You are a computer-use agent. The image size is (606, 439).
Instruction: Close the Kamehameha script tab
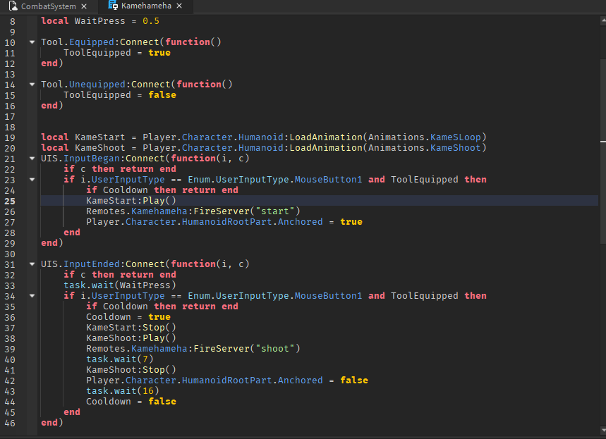(179, 7)
